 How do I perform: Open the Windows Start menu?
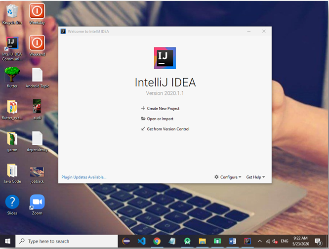tap(7, 241)
